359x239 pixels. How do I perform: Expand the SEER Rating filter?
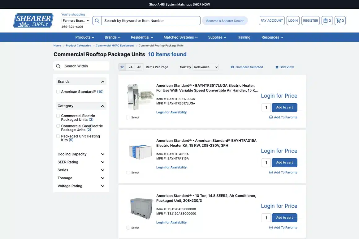(x=81, y=162)
